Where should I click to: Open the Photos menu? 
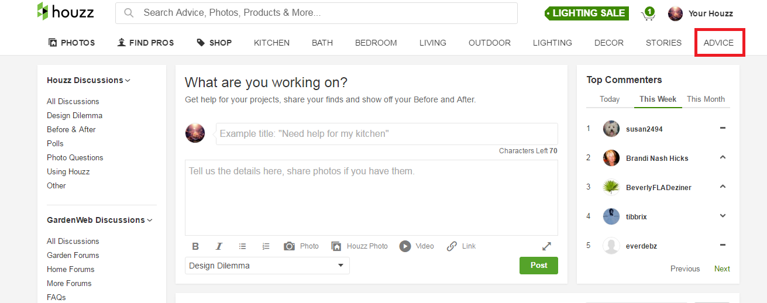[x=71, y=43]
